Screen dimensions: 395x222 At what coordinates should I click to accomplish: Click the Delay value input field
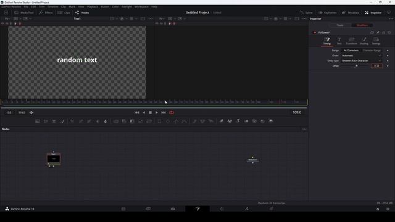376,66
